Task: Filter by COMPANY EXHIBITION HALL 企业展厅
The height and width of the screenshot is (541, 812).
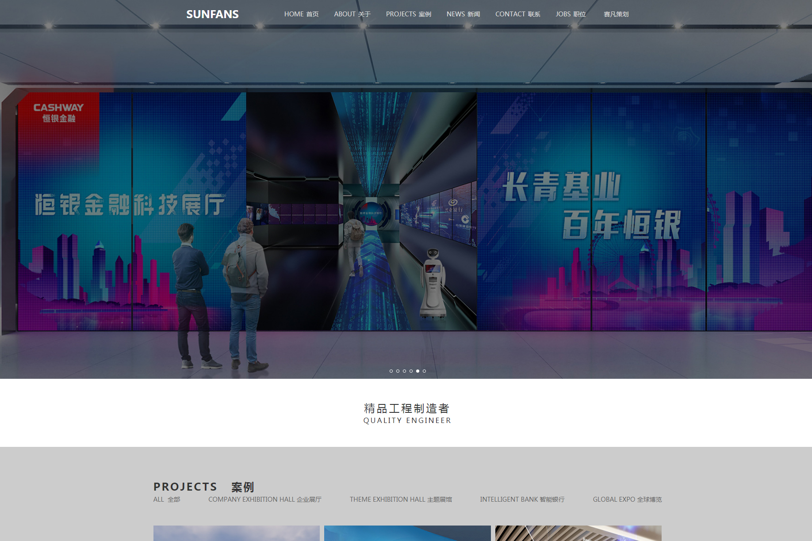Action: pyautogui.click(x=264, y=499)
